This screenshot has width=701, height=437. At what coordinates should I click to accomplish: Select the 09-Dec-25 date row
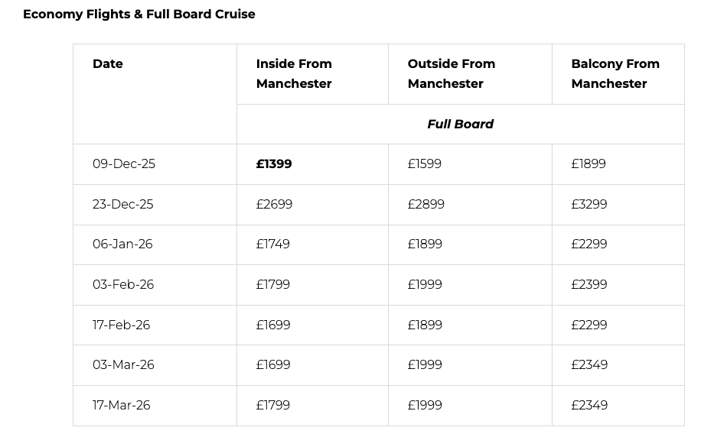(379, 163)
